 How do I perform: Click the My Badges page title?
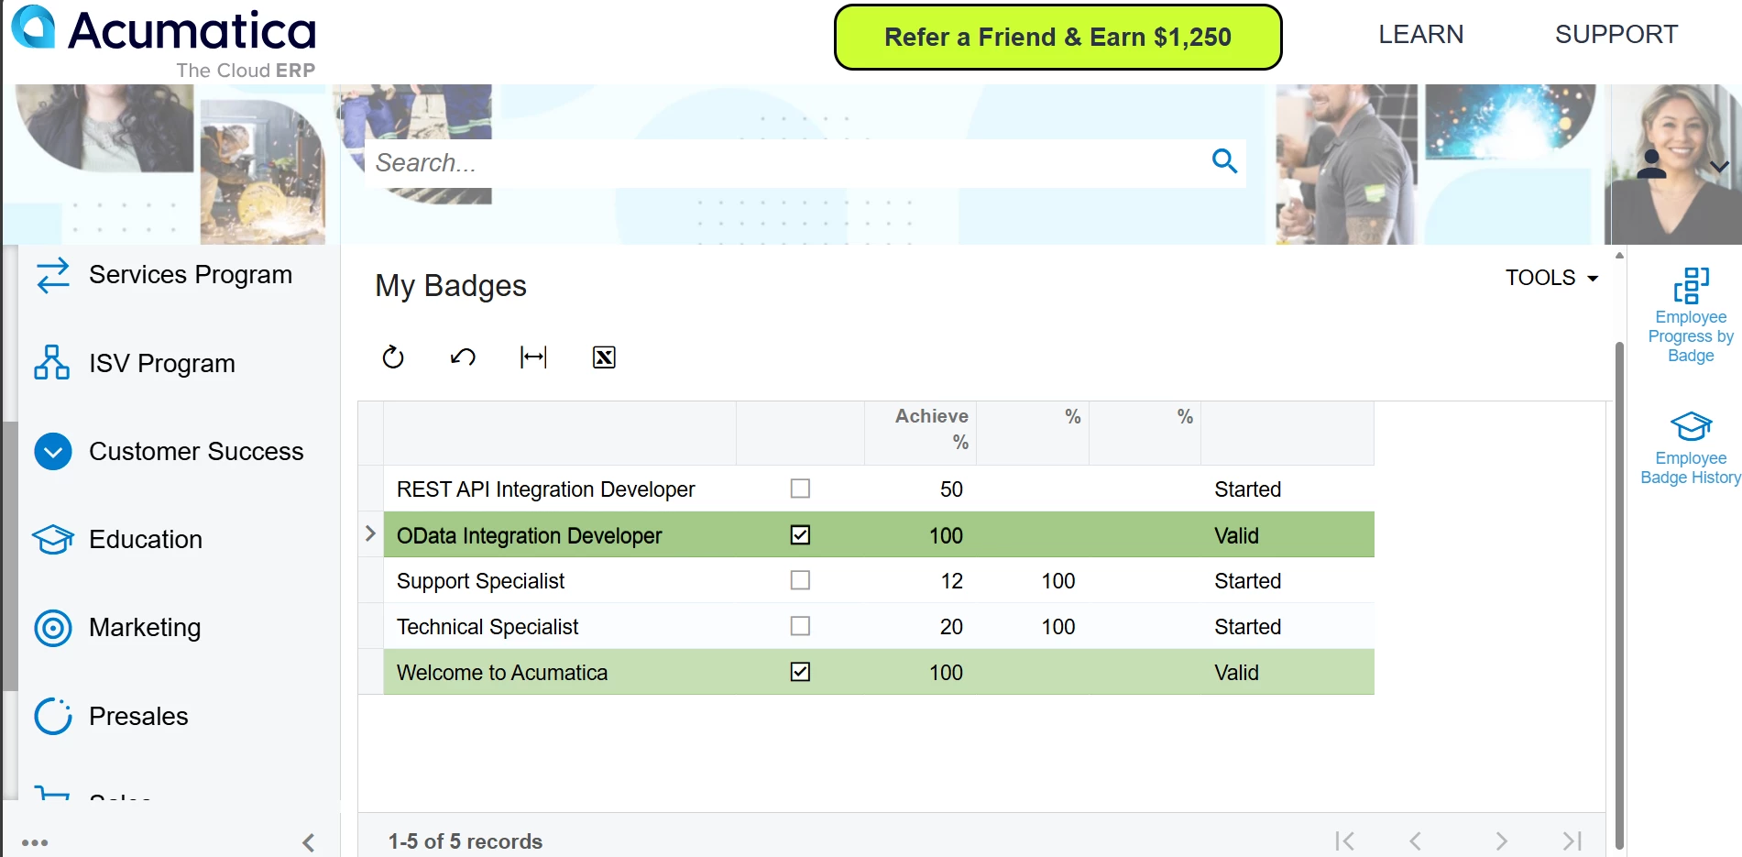[x=451, y=286]
